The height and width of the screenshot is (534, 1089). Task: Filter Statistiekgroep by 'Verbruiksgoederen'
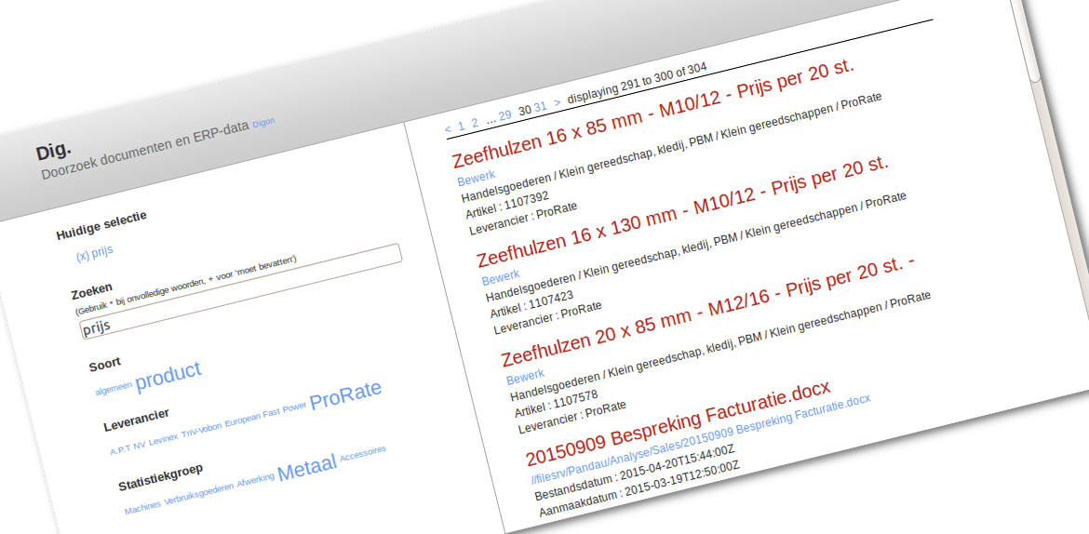[199, 494]
